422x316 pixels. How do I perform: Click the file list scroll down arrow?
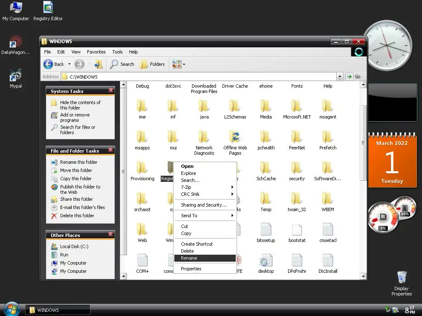363,276
